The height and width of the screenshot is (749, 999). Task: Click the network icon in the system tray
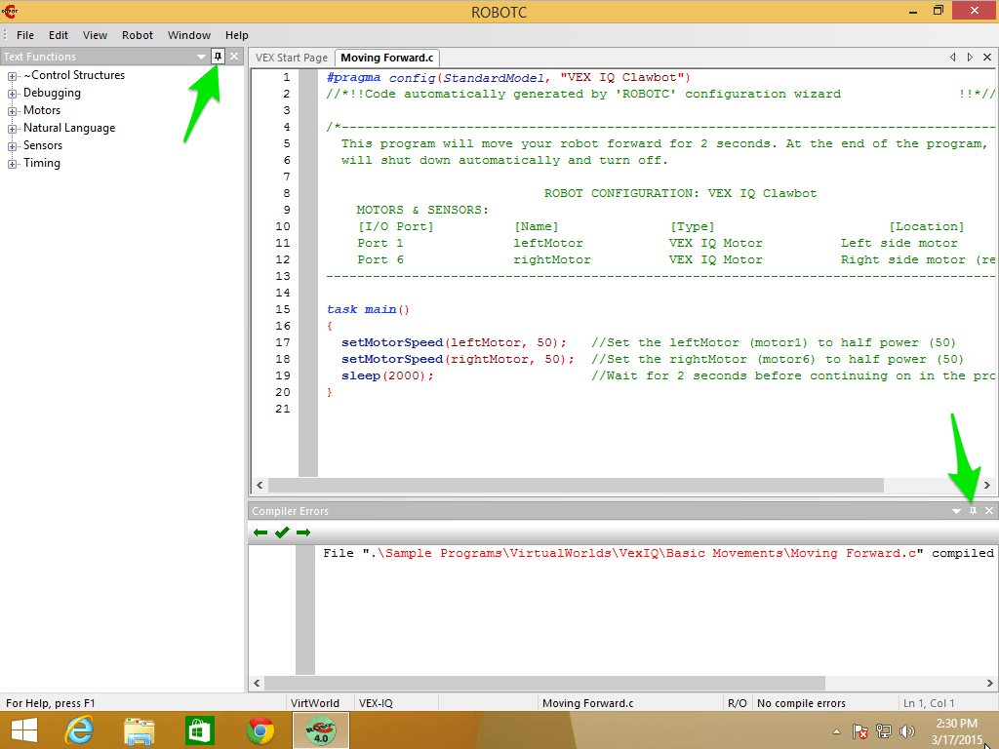pos(884,730)
